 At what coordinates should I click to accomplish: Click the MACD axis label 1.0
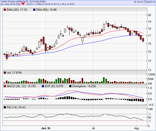tap(150, 88)
